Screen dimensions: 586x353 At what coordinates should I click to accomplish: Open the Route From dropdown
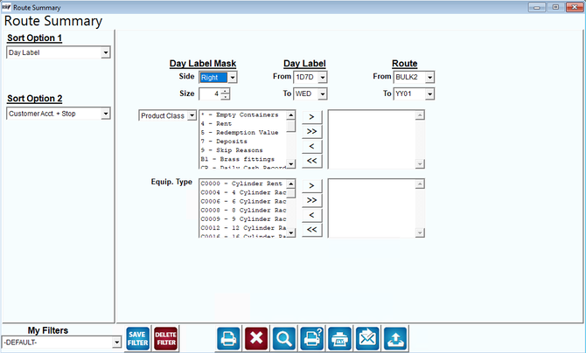pyautogui.click(x=429, y=77)
